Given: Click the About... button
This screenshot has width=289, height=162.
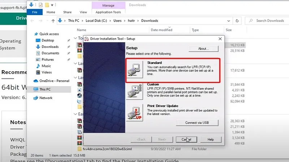Looking at the screenshot, I should (x=203, y=49).
